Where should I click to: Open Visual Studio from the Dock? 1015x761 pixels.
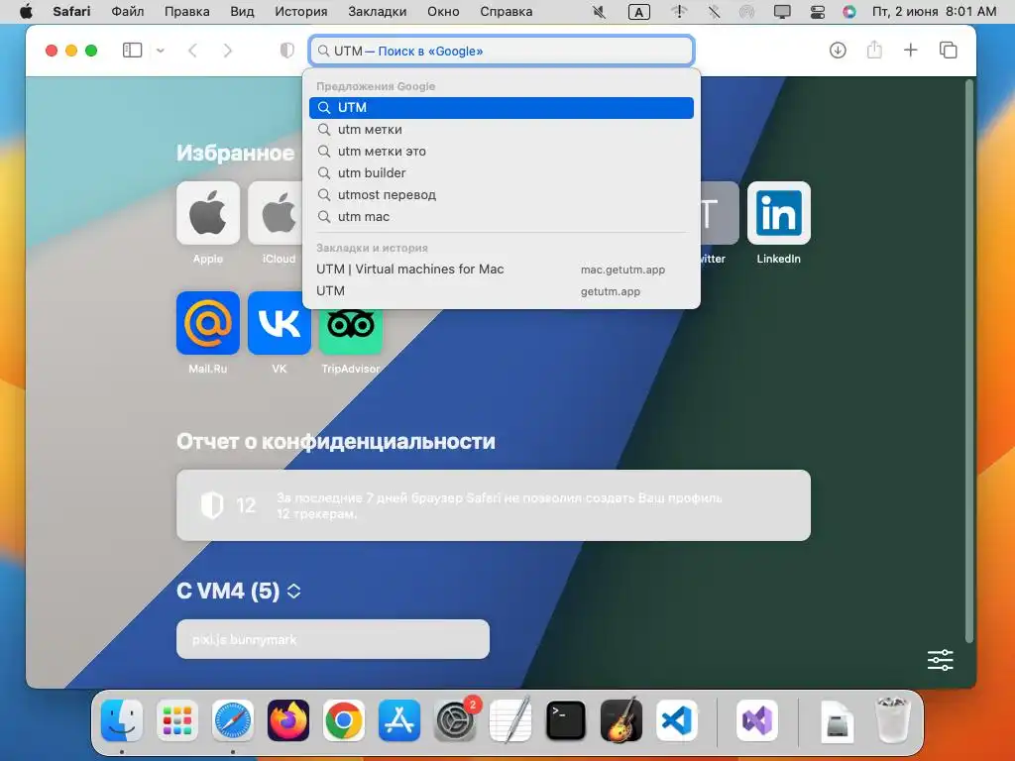pyautogui.click(x=757, y=720)
